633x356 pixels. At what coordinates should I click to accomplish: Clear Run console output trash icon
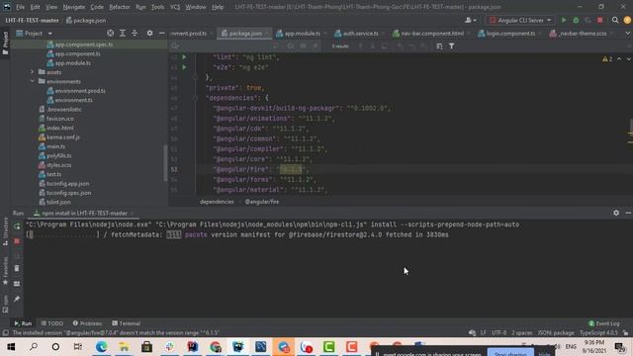[17, 268]
